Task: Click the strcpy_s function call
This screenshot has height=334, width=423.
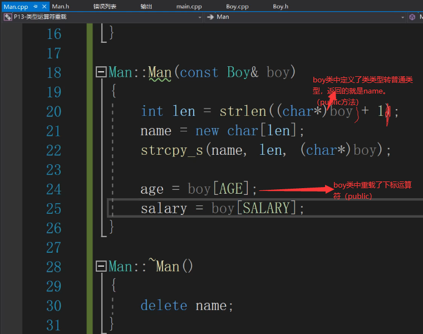Action: coord(171,150)
